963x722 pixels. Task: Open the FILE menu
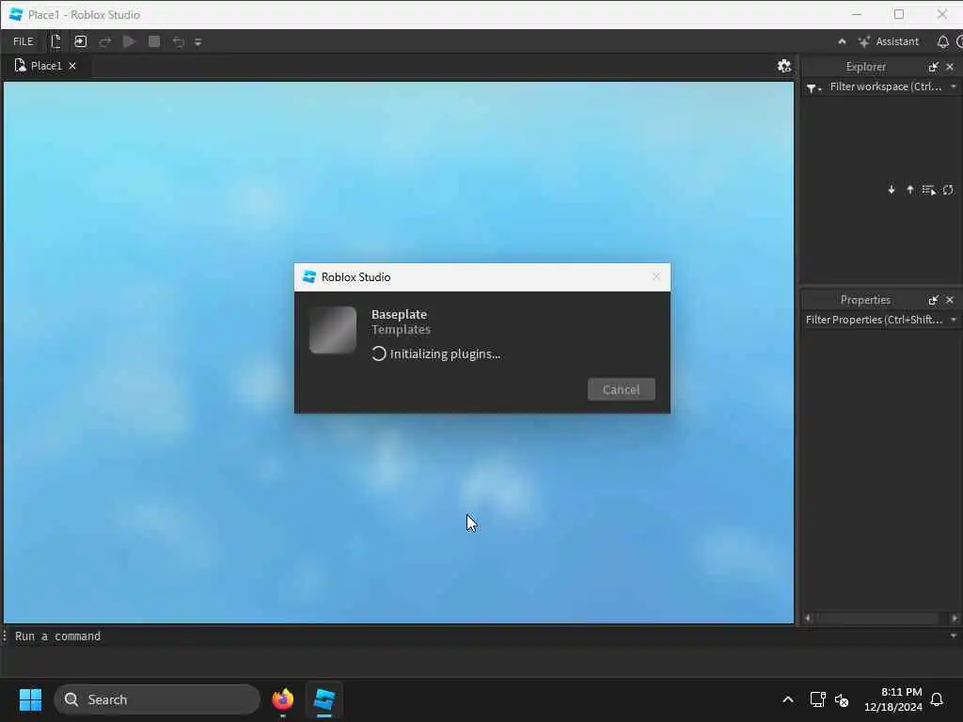(24, 41)
